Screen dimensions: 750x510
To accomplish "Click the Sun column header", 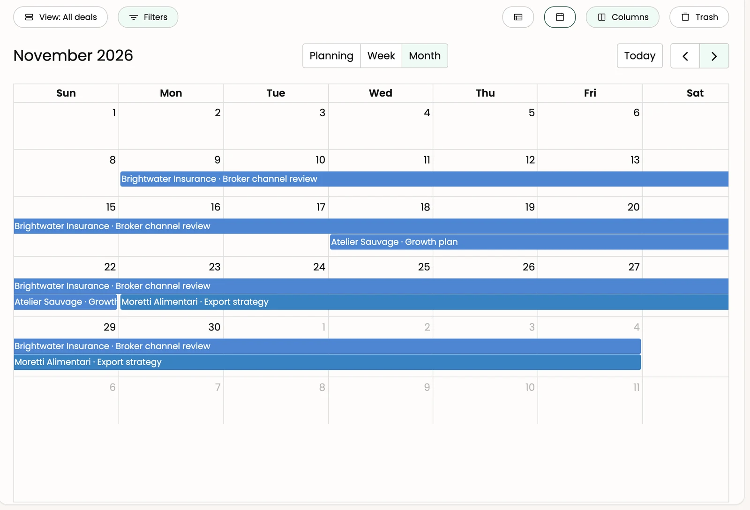I will tap(66, 93).
